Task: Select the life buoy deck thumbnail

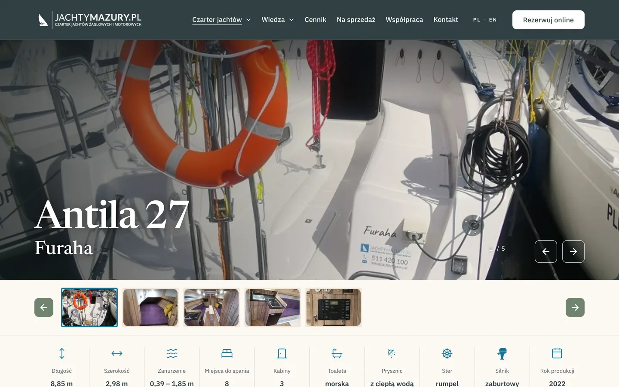Action: click(89, 307)
